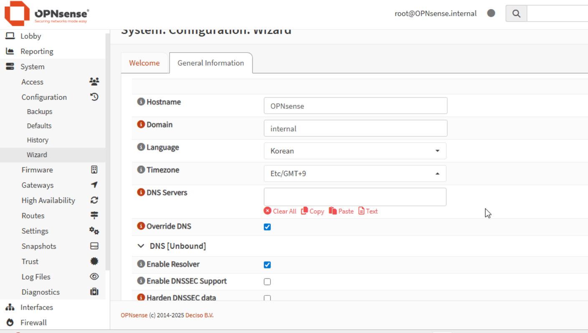
Task: Click the Domain info icon
Action: tap(141, 124)
